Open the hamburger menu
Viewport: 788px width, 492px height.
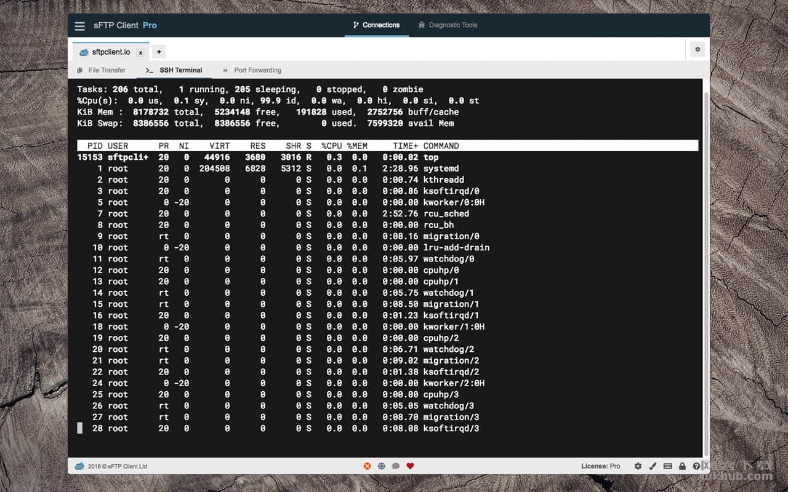pos(79,26)
